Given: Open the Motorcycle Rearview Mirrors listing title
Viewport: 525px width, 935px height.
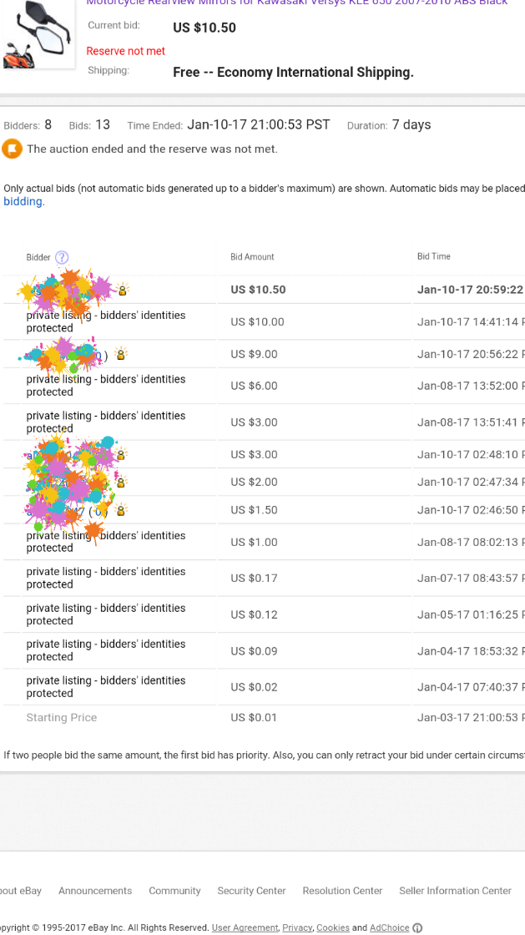Looking at the screenshot, I should coord(297,3).
